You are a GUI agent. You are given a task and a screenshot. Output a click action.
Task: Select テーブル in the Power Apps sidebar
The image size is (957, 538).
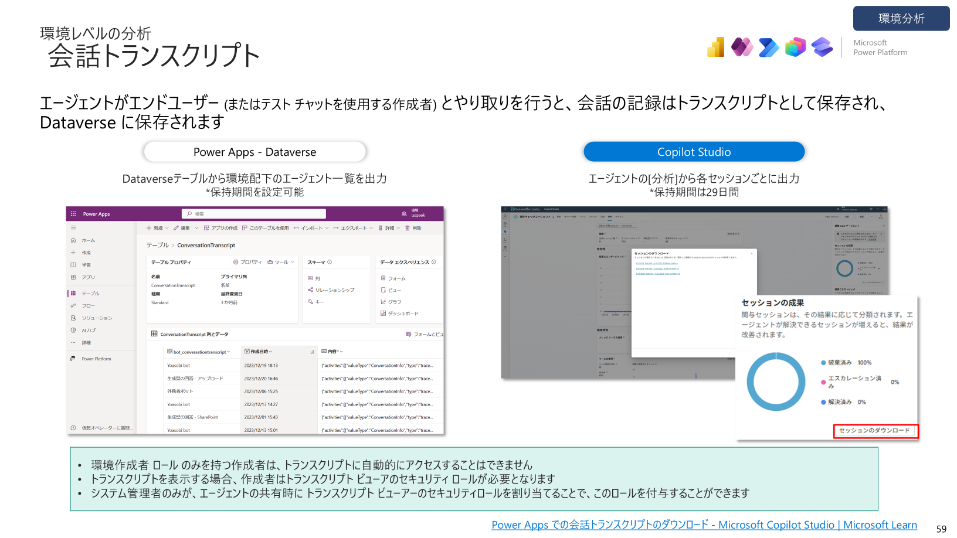coord(85,293)
